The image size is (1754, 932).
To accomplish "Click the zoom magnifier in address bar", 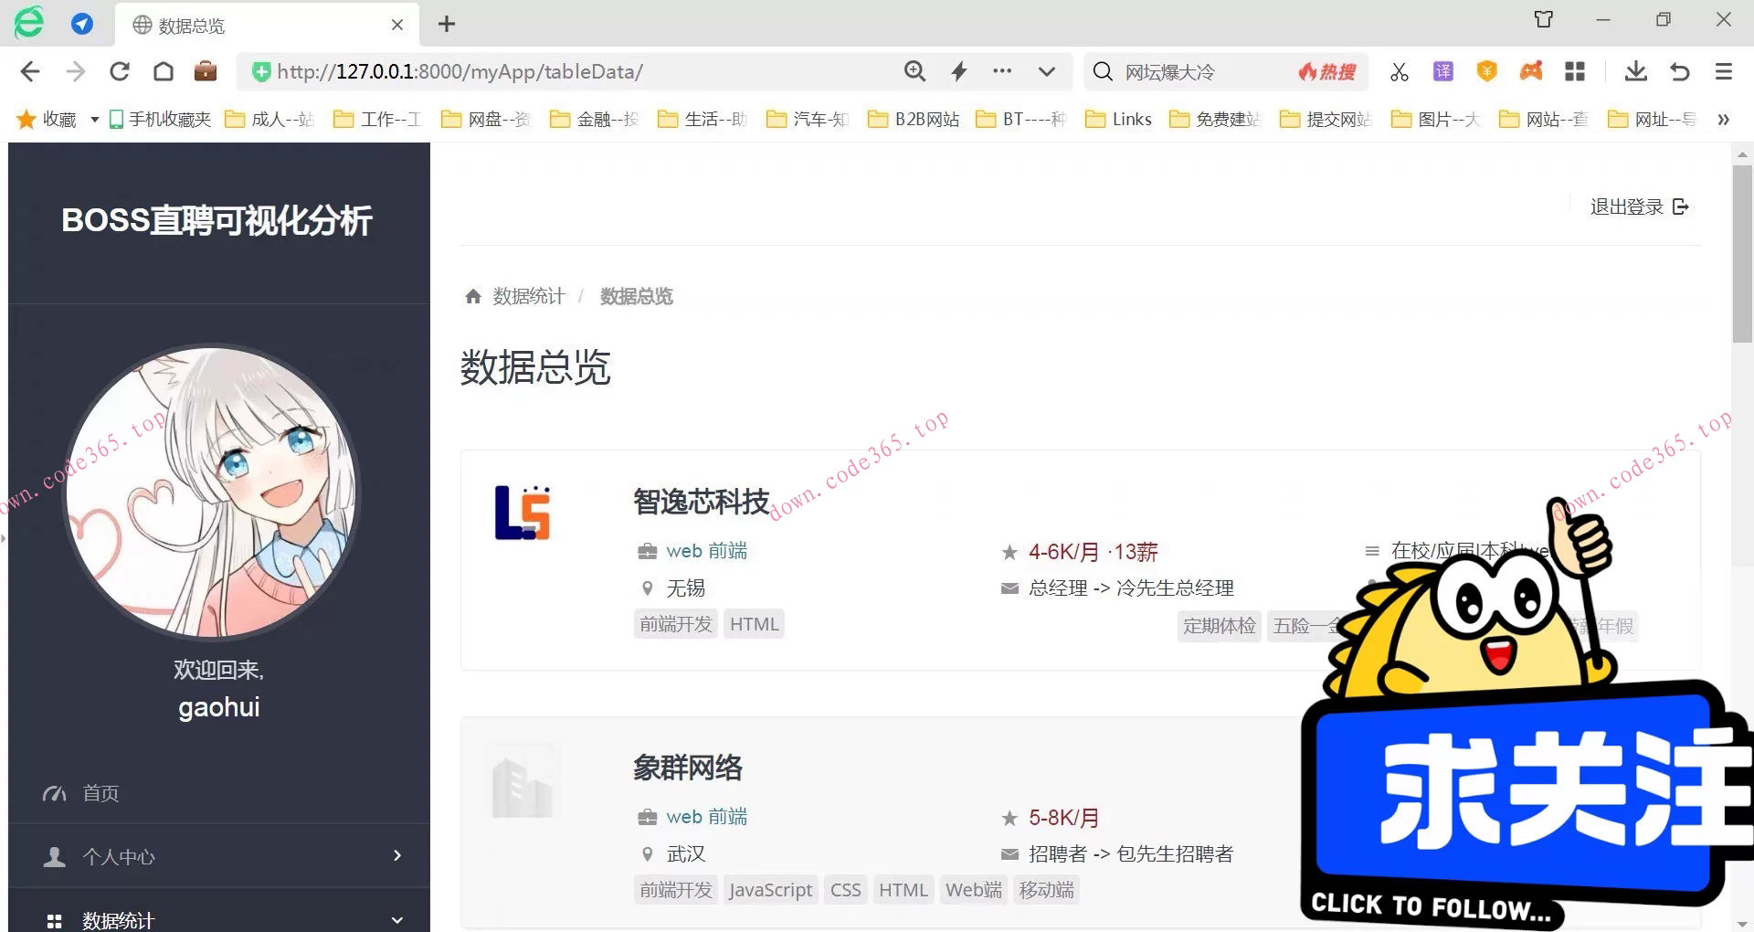I will pos(914,71).
